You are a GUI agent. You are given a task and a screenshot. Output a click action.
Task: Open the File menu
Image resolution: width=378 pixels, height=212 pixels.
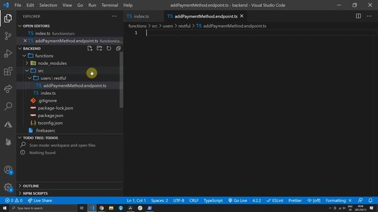(18, 5)
